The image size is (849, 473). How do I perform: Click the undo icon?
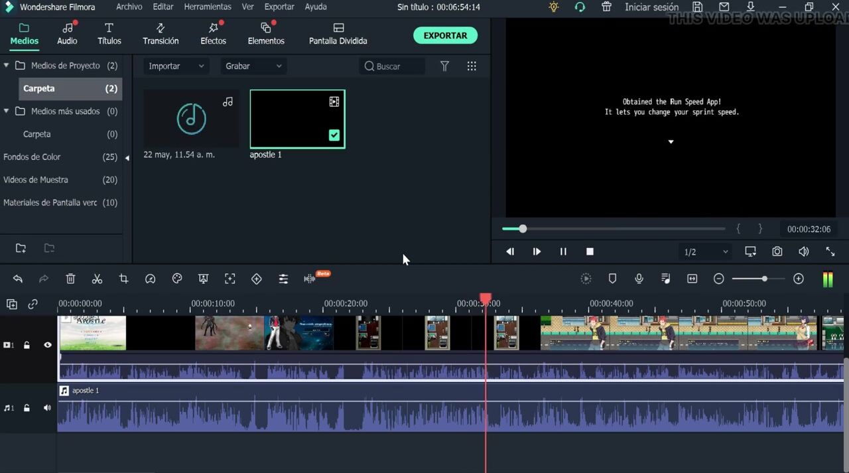coord(18,279)
